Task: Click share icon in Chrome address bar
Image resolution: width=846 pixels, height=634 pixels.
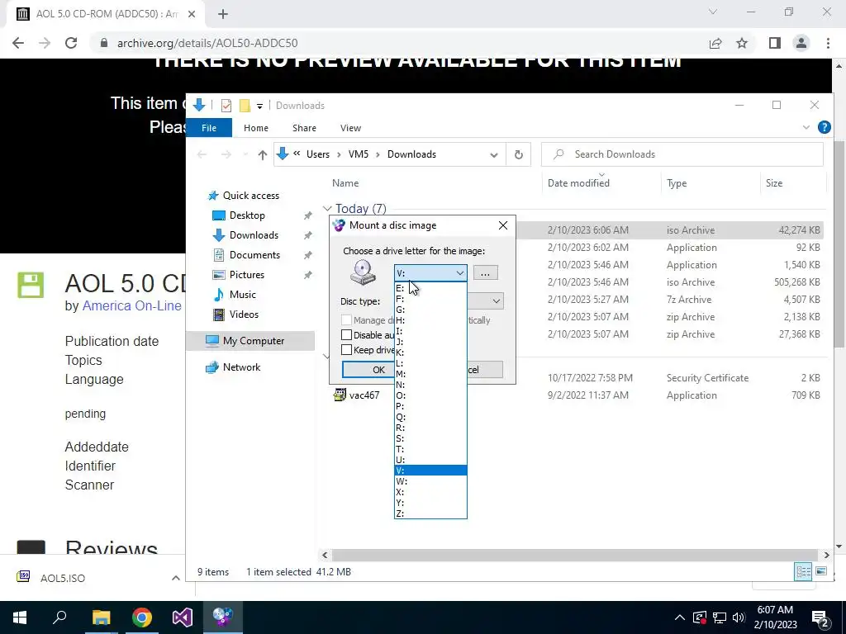Action: (x=715, y=43)
